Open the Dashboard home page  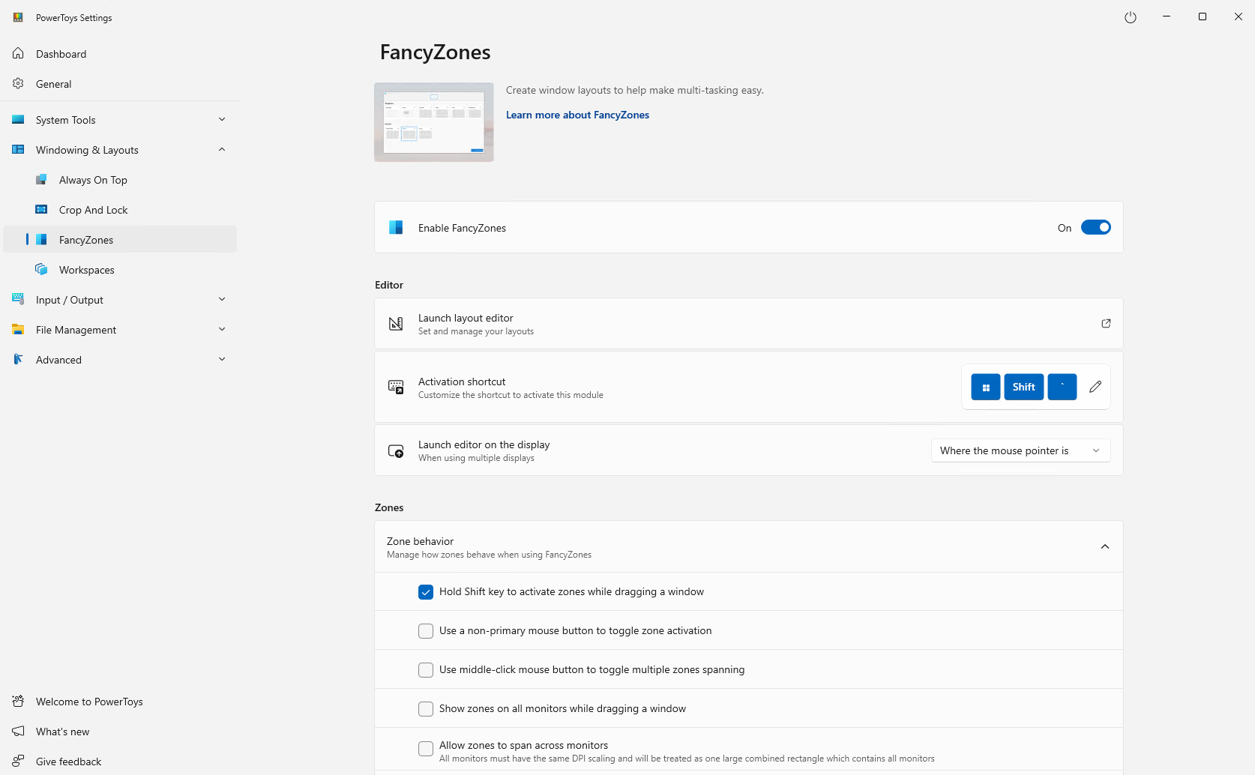61,54
